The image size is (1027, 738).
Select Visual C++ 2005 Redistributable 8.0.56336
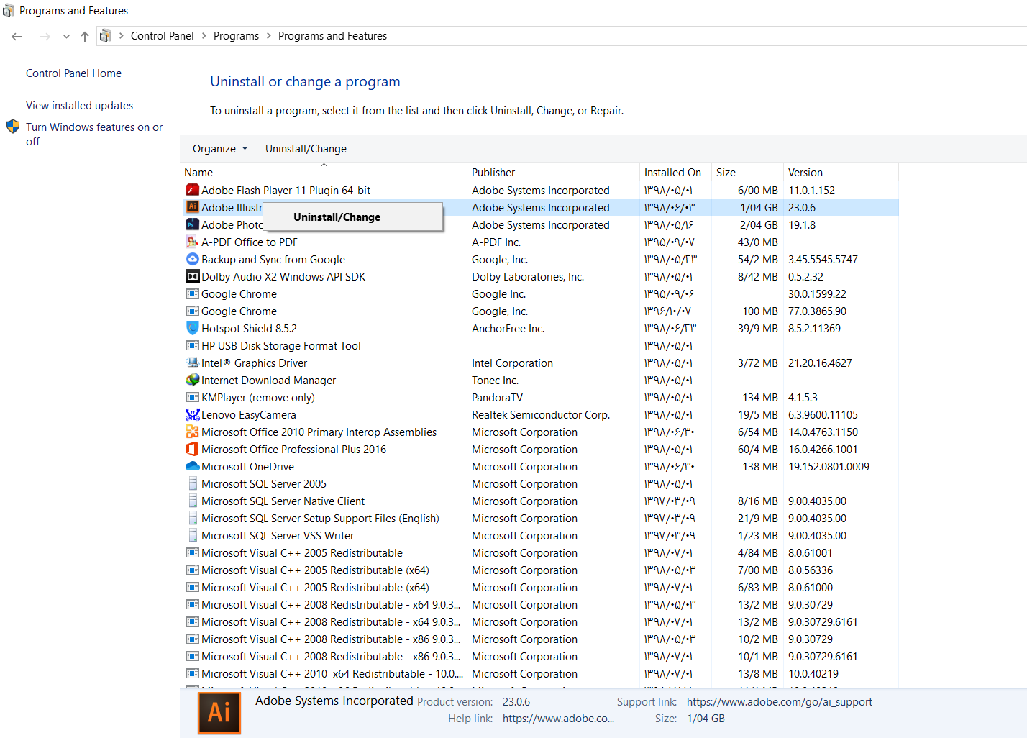point(539,570)
